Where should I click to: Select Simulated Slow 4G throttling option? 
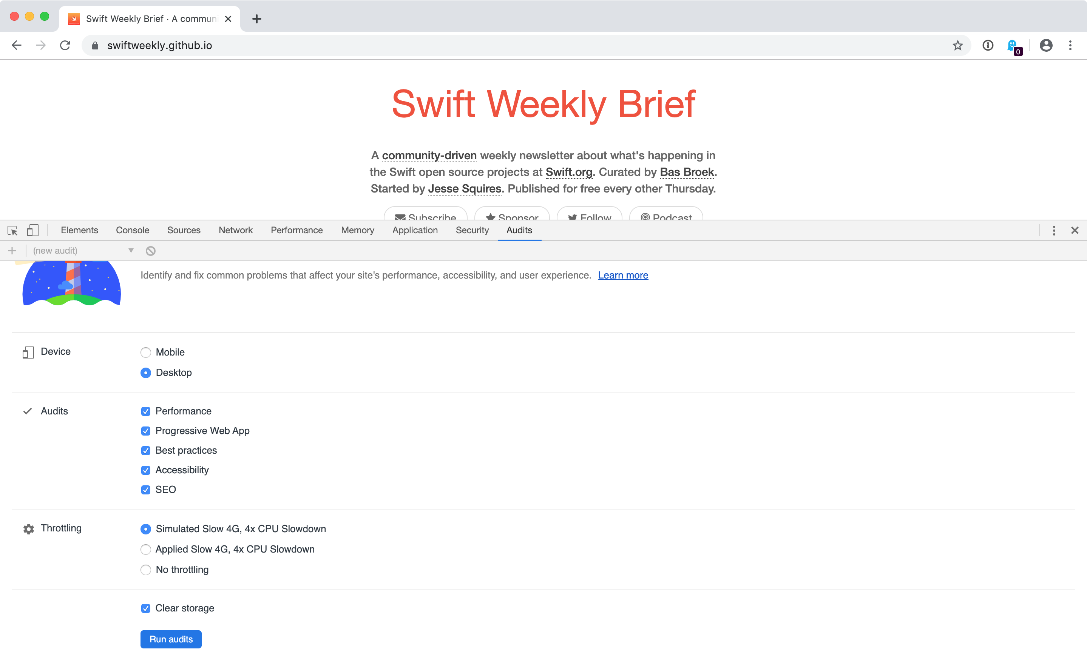click(145, 529)
